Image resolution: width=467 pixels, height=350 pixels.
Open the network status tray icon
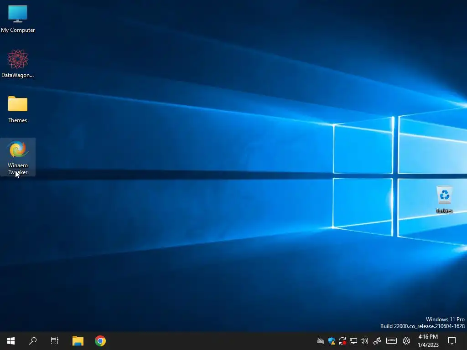click(353, 341)
